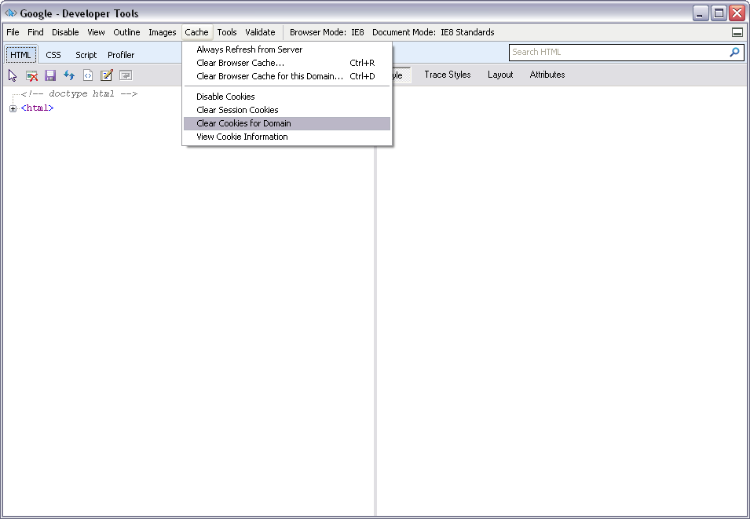Click the pin/unpin window icon on the toolbar
This screenshot has height=519, width=750.
pos(126,75)
